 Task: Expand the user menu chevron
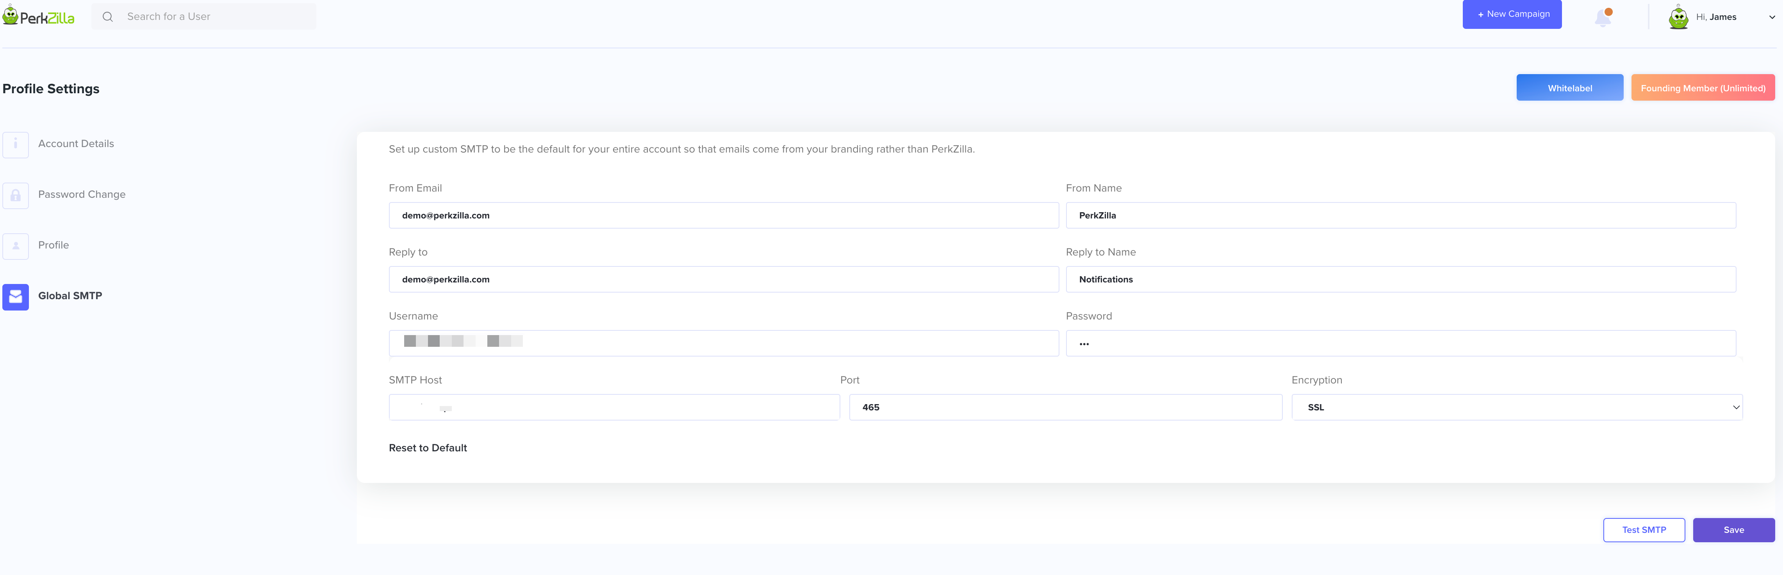(x=1772, y=17)
